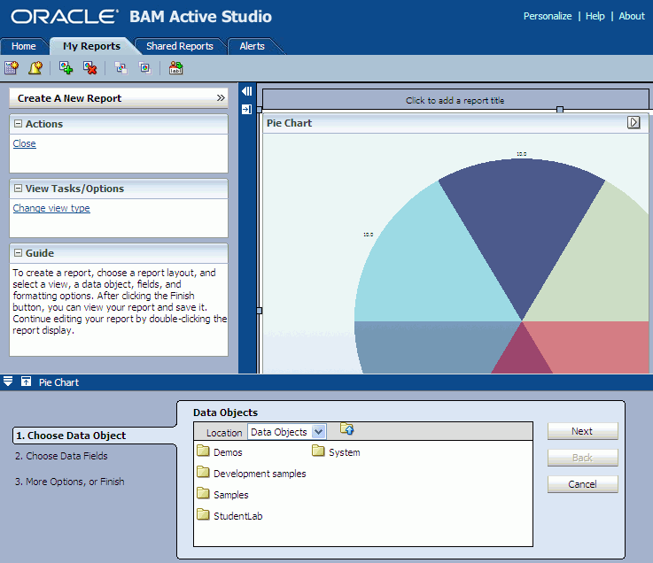Open the Help link
The height and width of the screenshot is (563, 653).
tap(595, 16)
